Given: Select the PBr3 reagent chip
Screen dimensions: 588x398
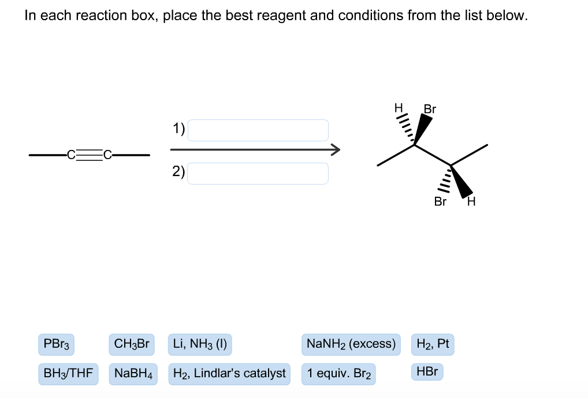Looking at the screenshot, I should pos(56,344).
